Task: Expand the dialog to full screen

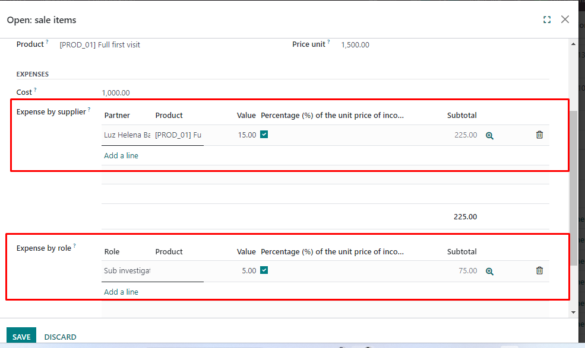Action: click(547, 20)
